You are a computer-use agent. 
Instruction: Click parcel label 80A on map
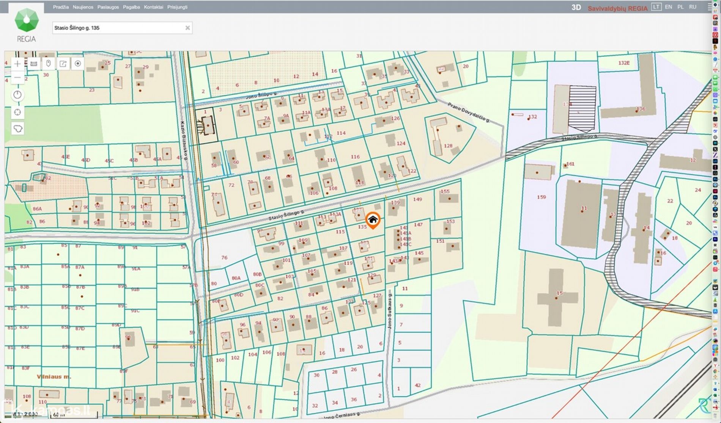coord(236,278)
